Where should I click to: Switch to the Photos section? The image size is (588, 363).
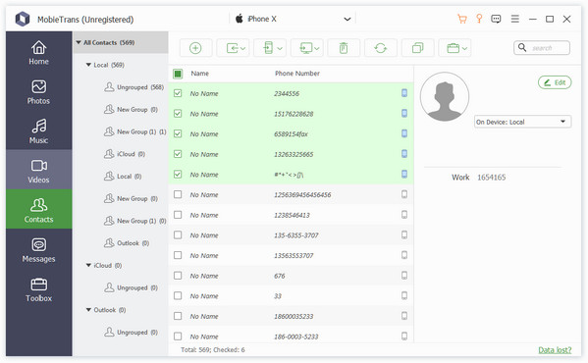point(38,92)
